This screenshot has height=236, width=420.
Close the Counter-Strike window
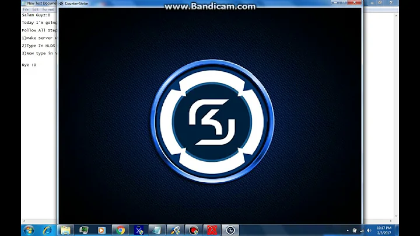[355, 2]
